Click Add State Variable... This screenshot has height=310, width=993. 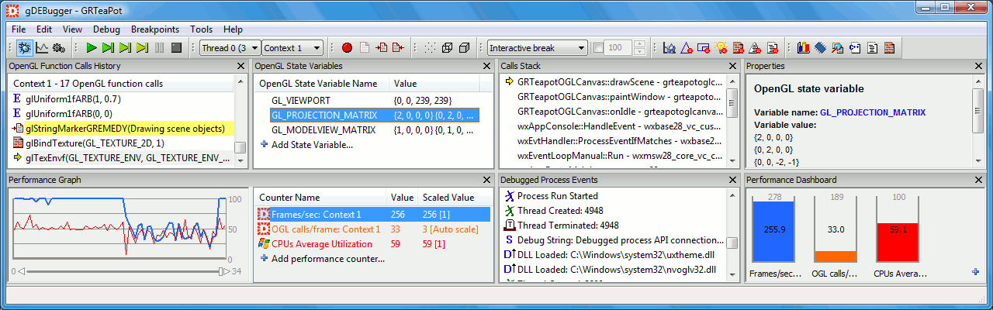click(x=311, y=145)
